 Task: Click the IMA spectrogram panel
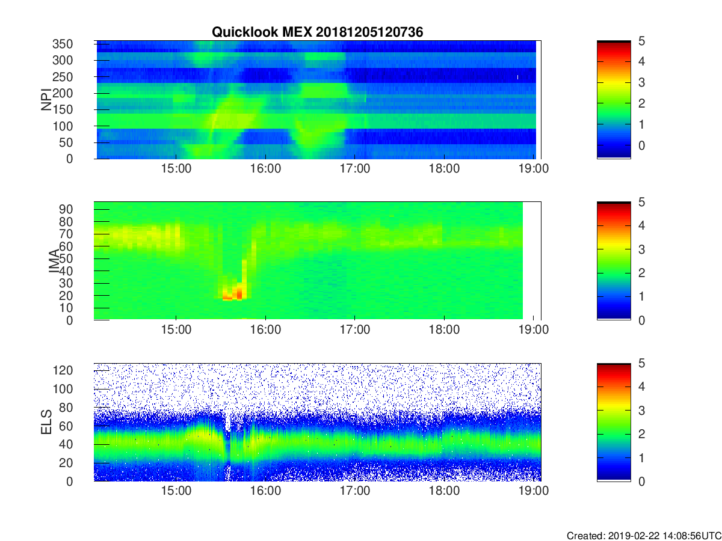coord(318,261)
